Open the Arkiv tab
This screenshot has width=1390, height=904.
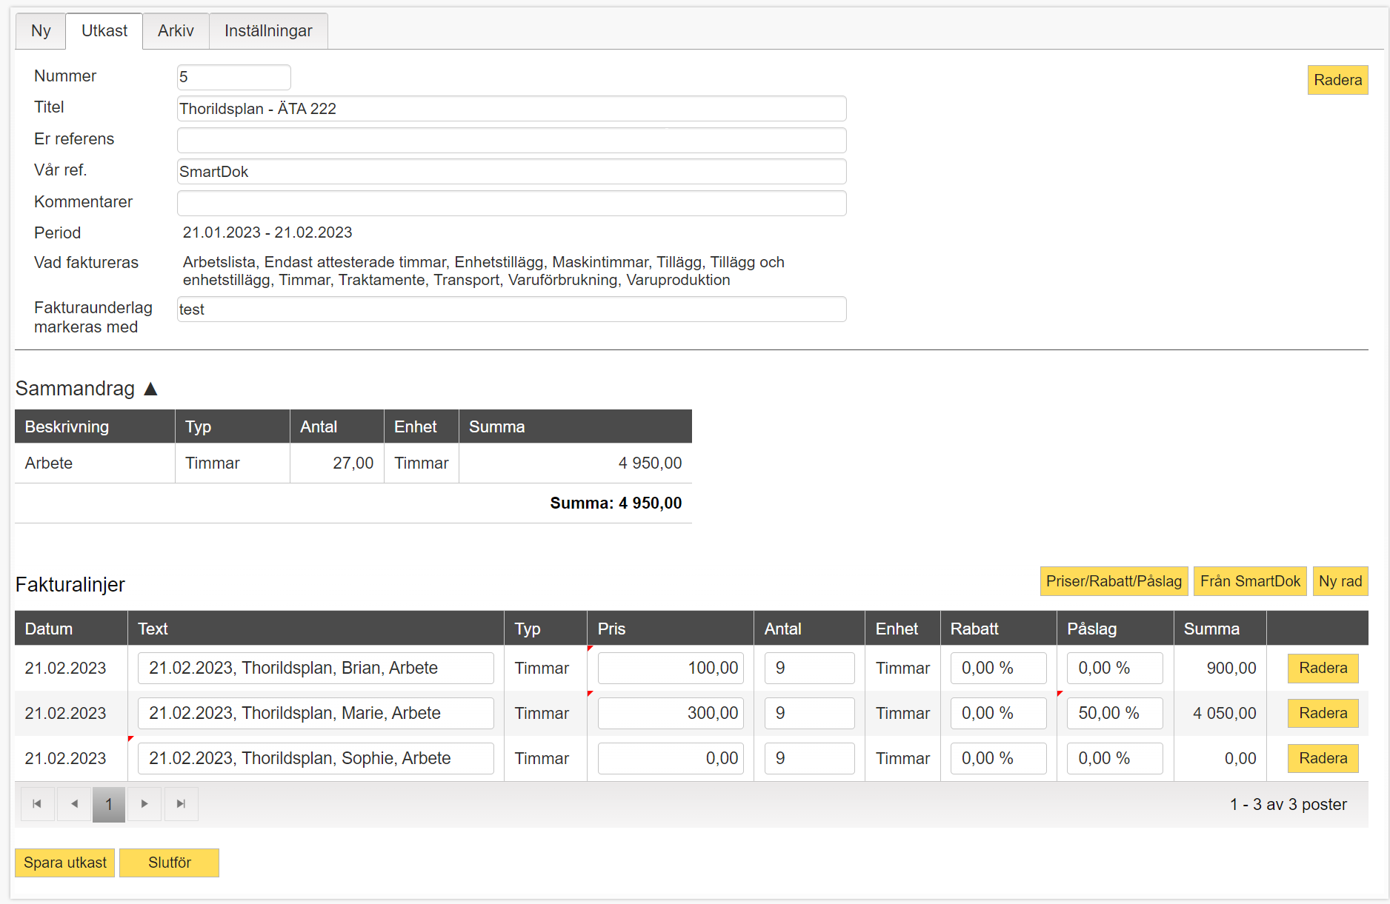tap(176, 31)
